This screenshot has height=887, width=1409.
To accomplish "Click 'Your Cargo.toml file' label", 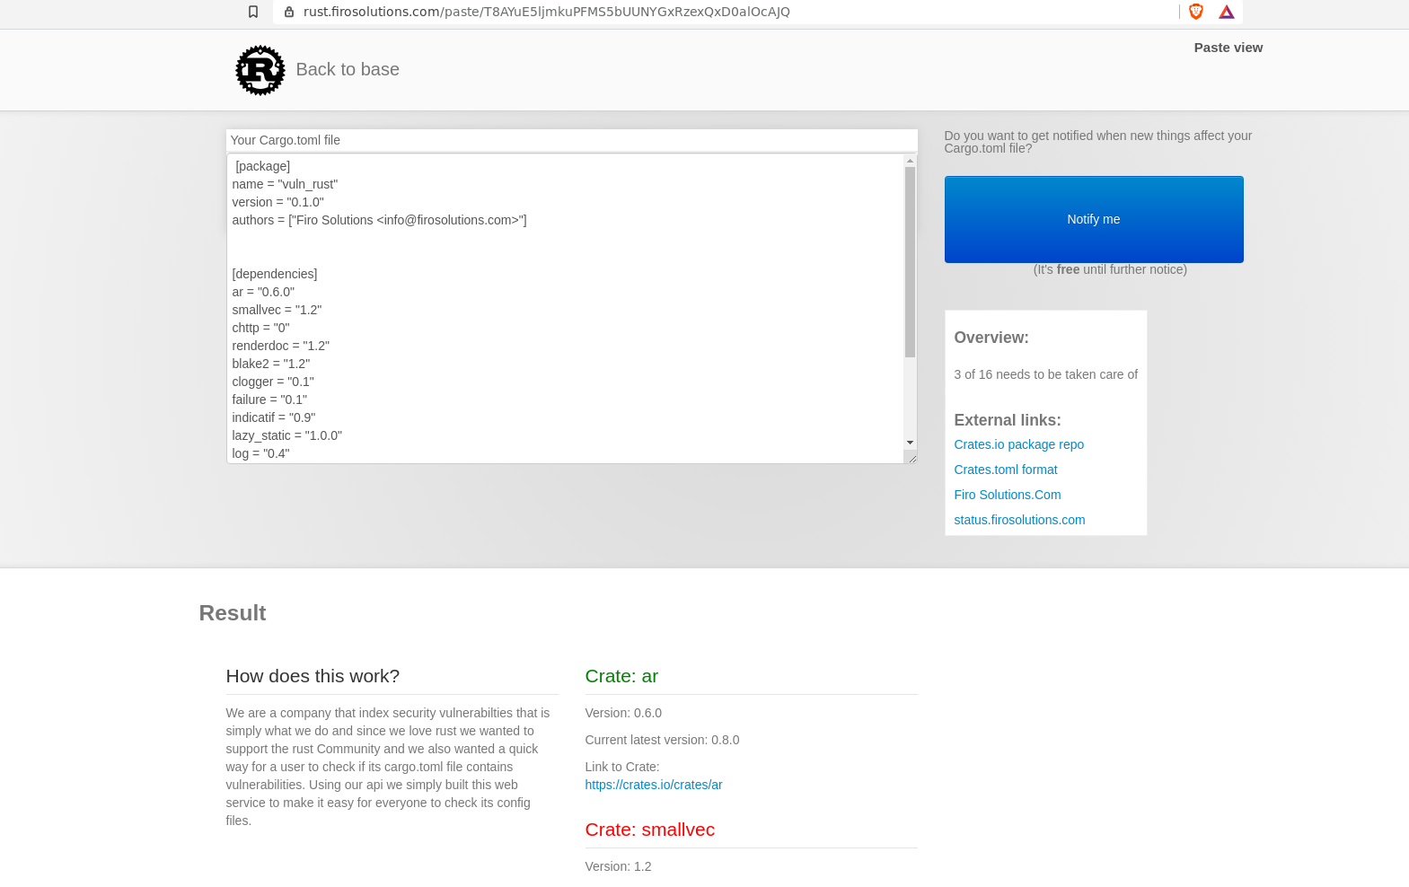I will tap(286, 140).
